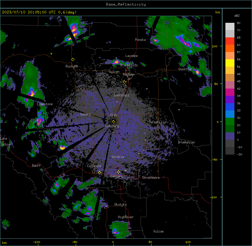Click the Ponoka label
The height and width of the screenshot is (246, 252).
(x=140, y=40)
